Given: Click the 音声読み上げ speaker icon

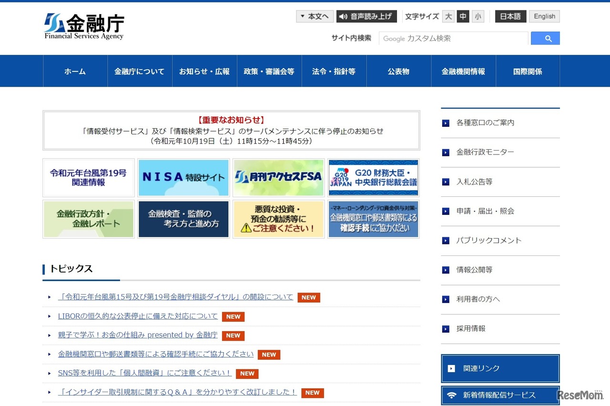Looking at the screenshot, I should tap(344, 16).
